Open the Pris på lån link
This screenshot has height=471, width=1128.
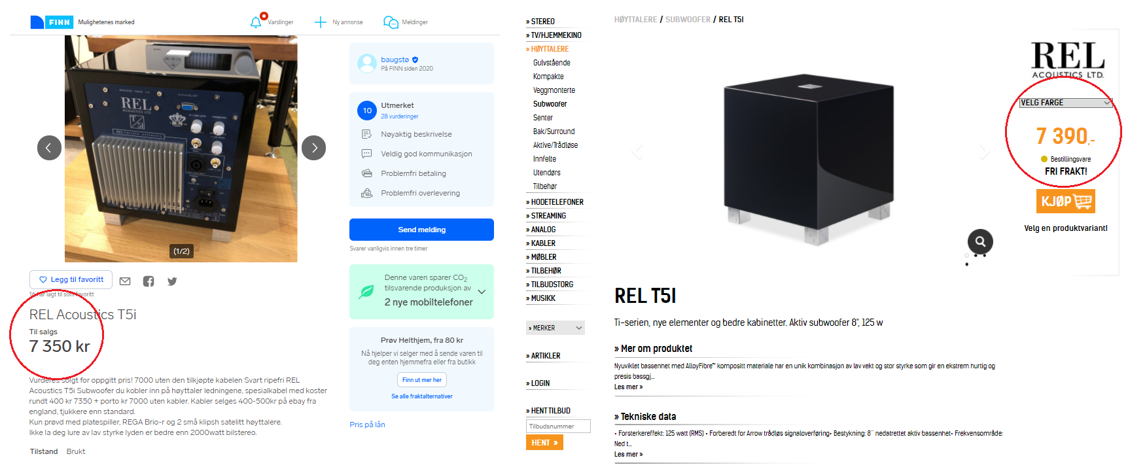(x=367, y=425)
